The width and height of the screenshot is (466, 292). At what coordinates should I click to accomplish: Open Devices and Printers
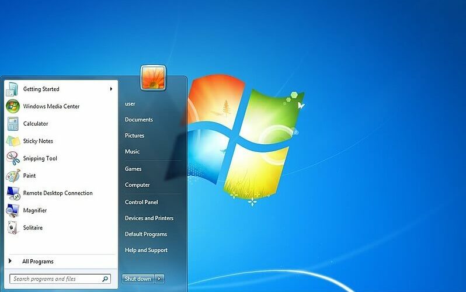149,218
